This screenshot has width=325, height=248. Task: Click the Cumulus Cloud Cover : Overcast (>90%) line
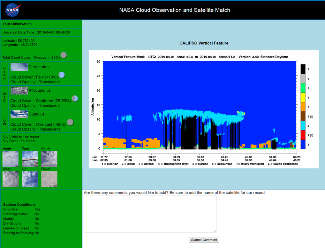(38, 124)
